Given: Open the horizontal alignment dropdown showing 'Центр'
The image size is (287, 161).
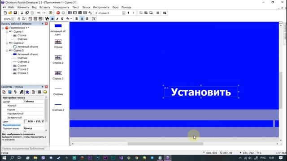Looking at the screenshot, I should coord(34,128).
